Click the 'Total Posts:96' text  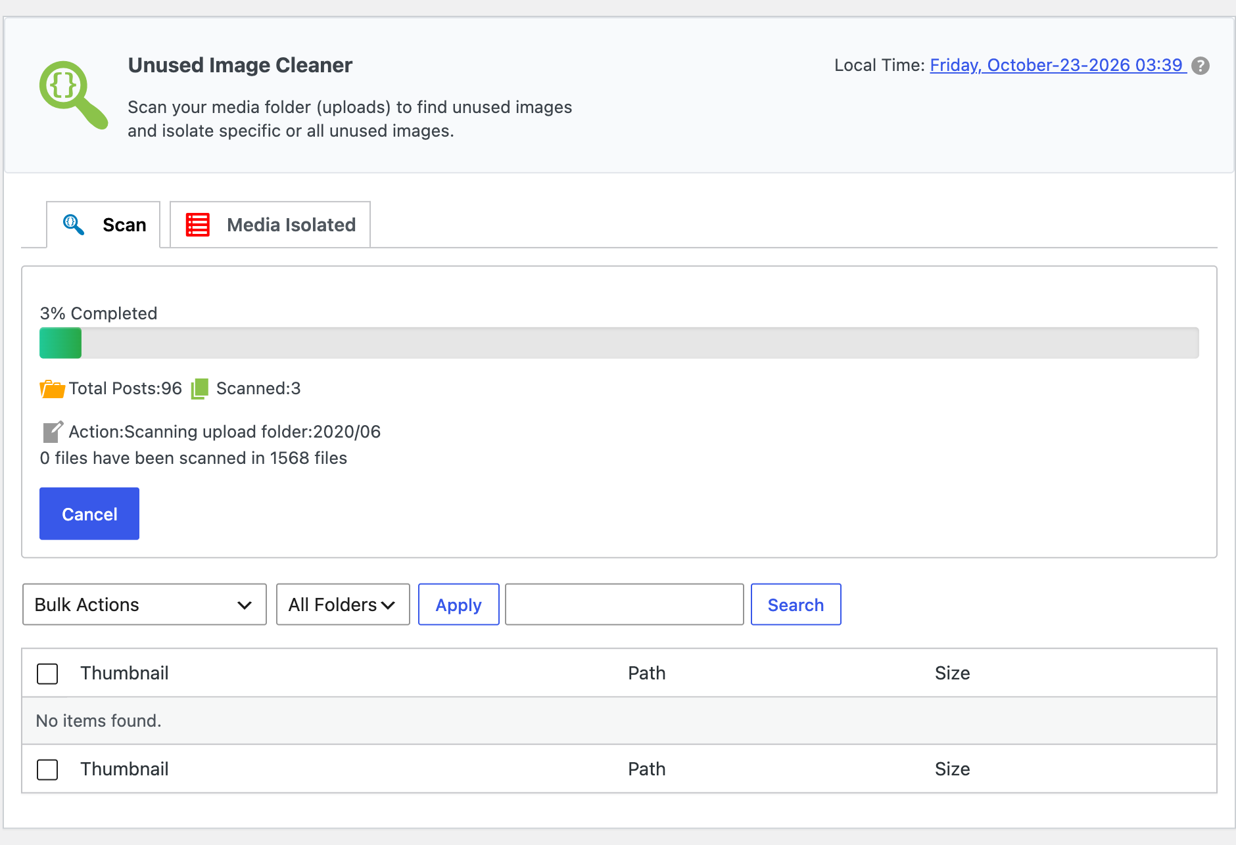[x=126, y=388]
